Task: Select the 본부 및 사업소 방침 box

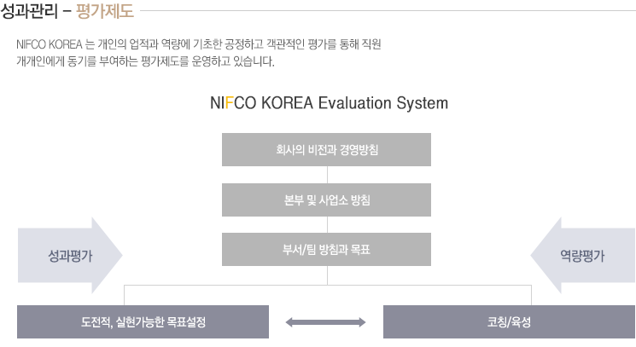Action: pos(326,200)
